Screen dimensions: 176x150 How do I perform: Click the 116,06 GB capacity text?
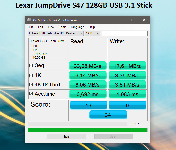tap(38, 58)
